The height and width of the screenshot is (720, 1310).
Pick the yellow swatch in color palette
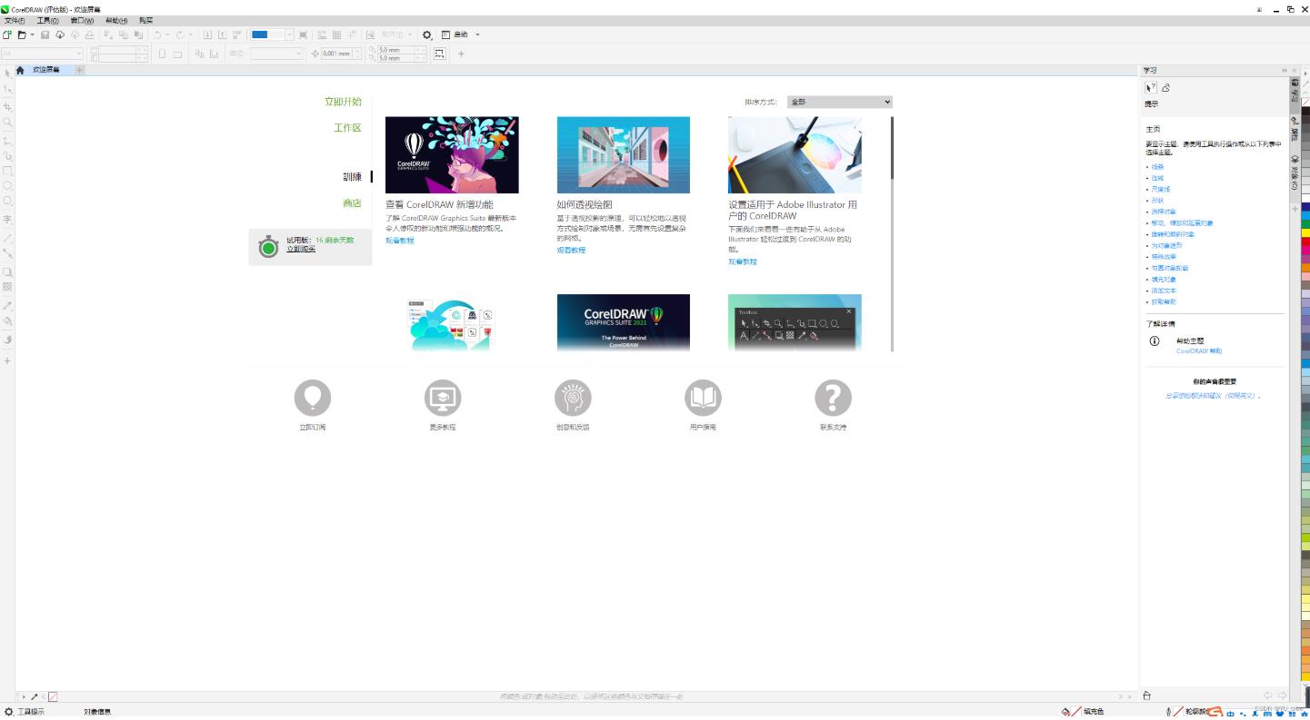pos(1305,233)
